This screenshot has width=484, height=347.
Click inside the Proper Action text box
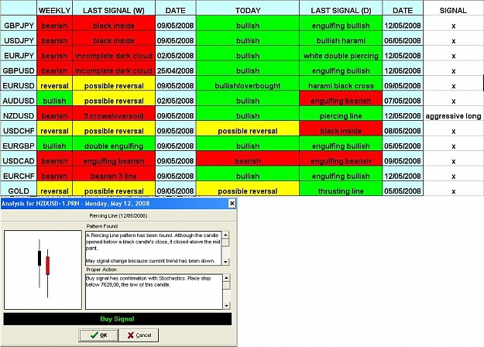click(154, 292)
